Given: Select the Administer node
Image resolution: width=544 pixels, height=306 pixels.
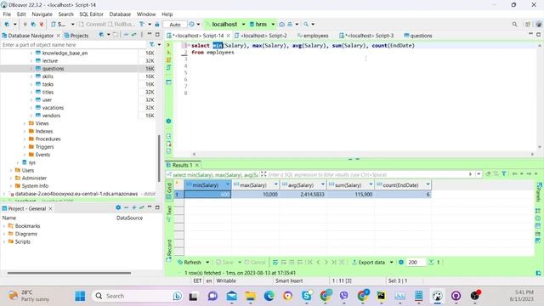Looking at the screenshot, I should [x=34, y=178].
